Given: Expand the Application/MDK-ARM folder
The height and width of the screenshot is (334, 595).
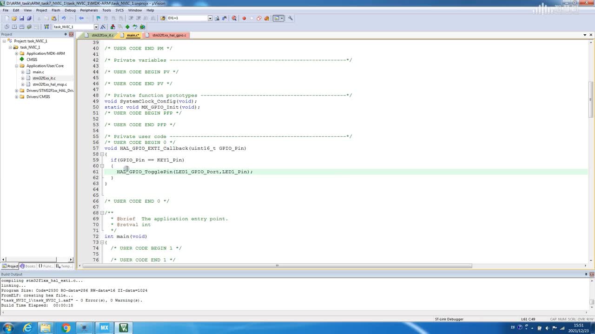Looking at the screenshot, I should tap(16, 53).
